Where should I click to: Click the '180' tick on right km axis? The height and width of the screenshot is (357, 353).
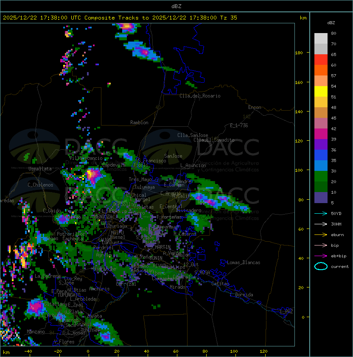[x=299, y=53]
